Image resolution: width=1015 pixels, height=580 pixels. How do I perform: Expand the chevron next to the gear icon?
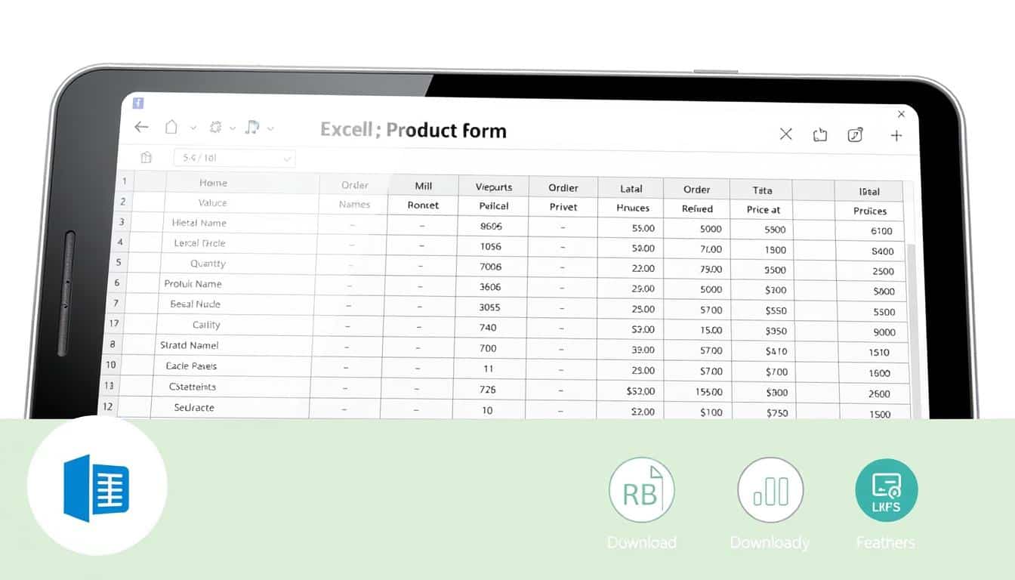[233, 128]
